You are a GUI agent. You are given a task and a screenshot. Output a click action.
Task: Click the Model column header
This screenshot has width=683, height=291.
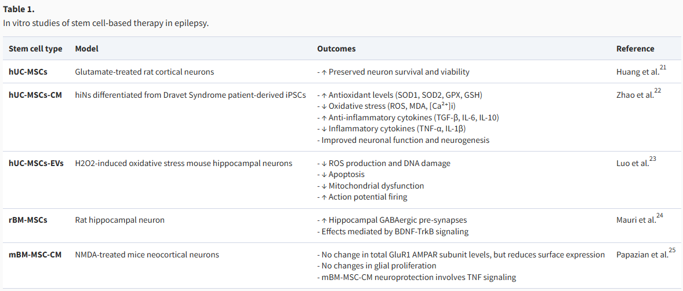click(x=87, y=49)
